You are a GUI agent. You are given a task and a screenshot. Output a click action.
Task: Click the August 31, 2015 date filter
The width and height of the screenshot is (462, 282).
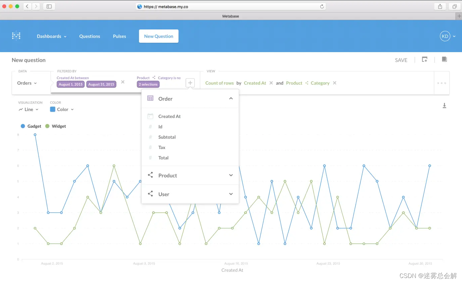pos(101,84)
